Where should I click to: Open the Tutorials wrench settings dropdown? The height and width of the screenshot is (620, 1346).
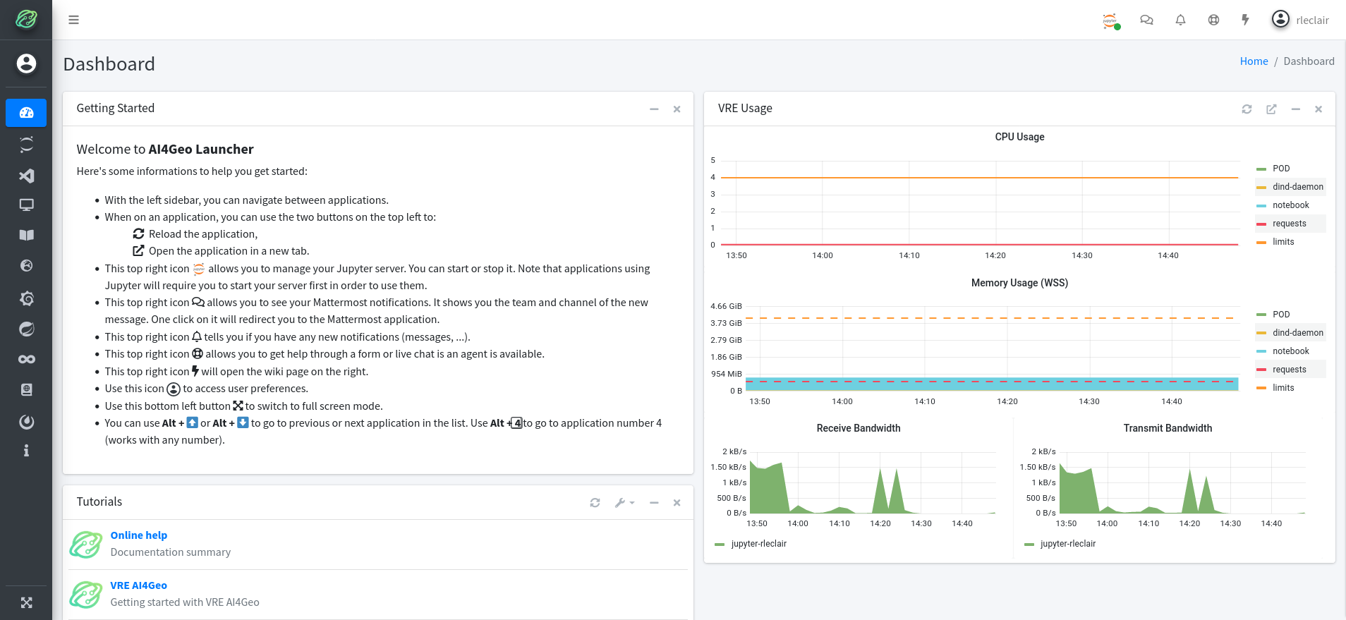click(624, 503)
